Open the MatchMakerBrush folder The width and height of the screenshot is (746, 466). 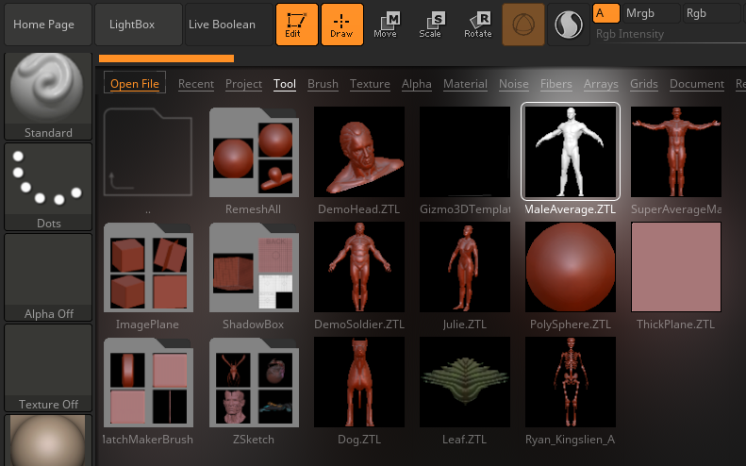[148, 382]
